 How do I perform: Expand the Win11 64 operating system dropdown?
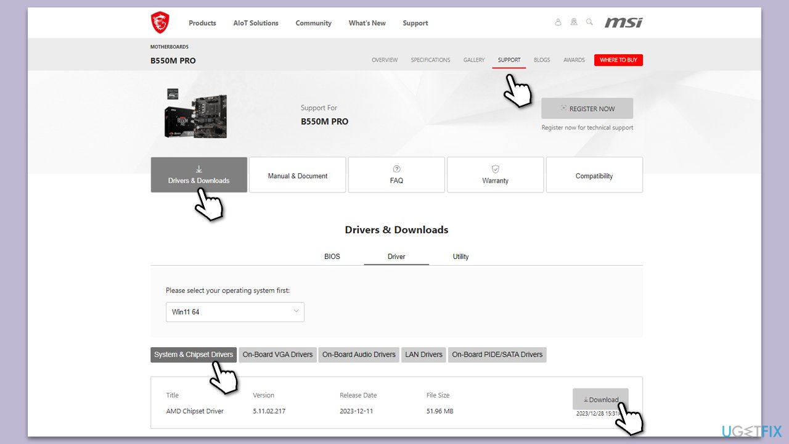pyautogui.click(x=235, y=312)
